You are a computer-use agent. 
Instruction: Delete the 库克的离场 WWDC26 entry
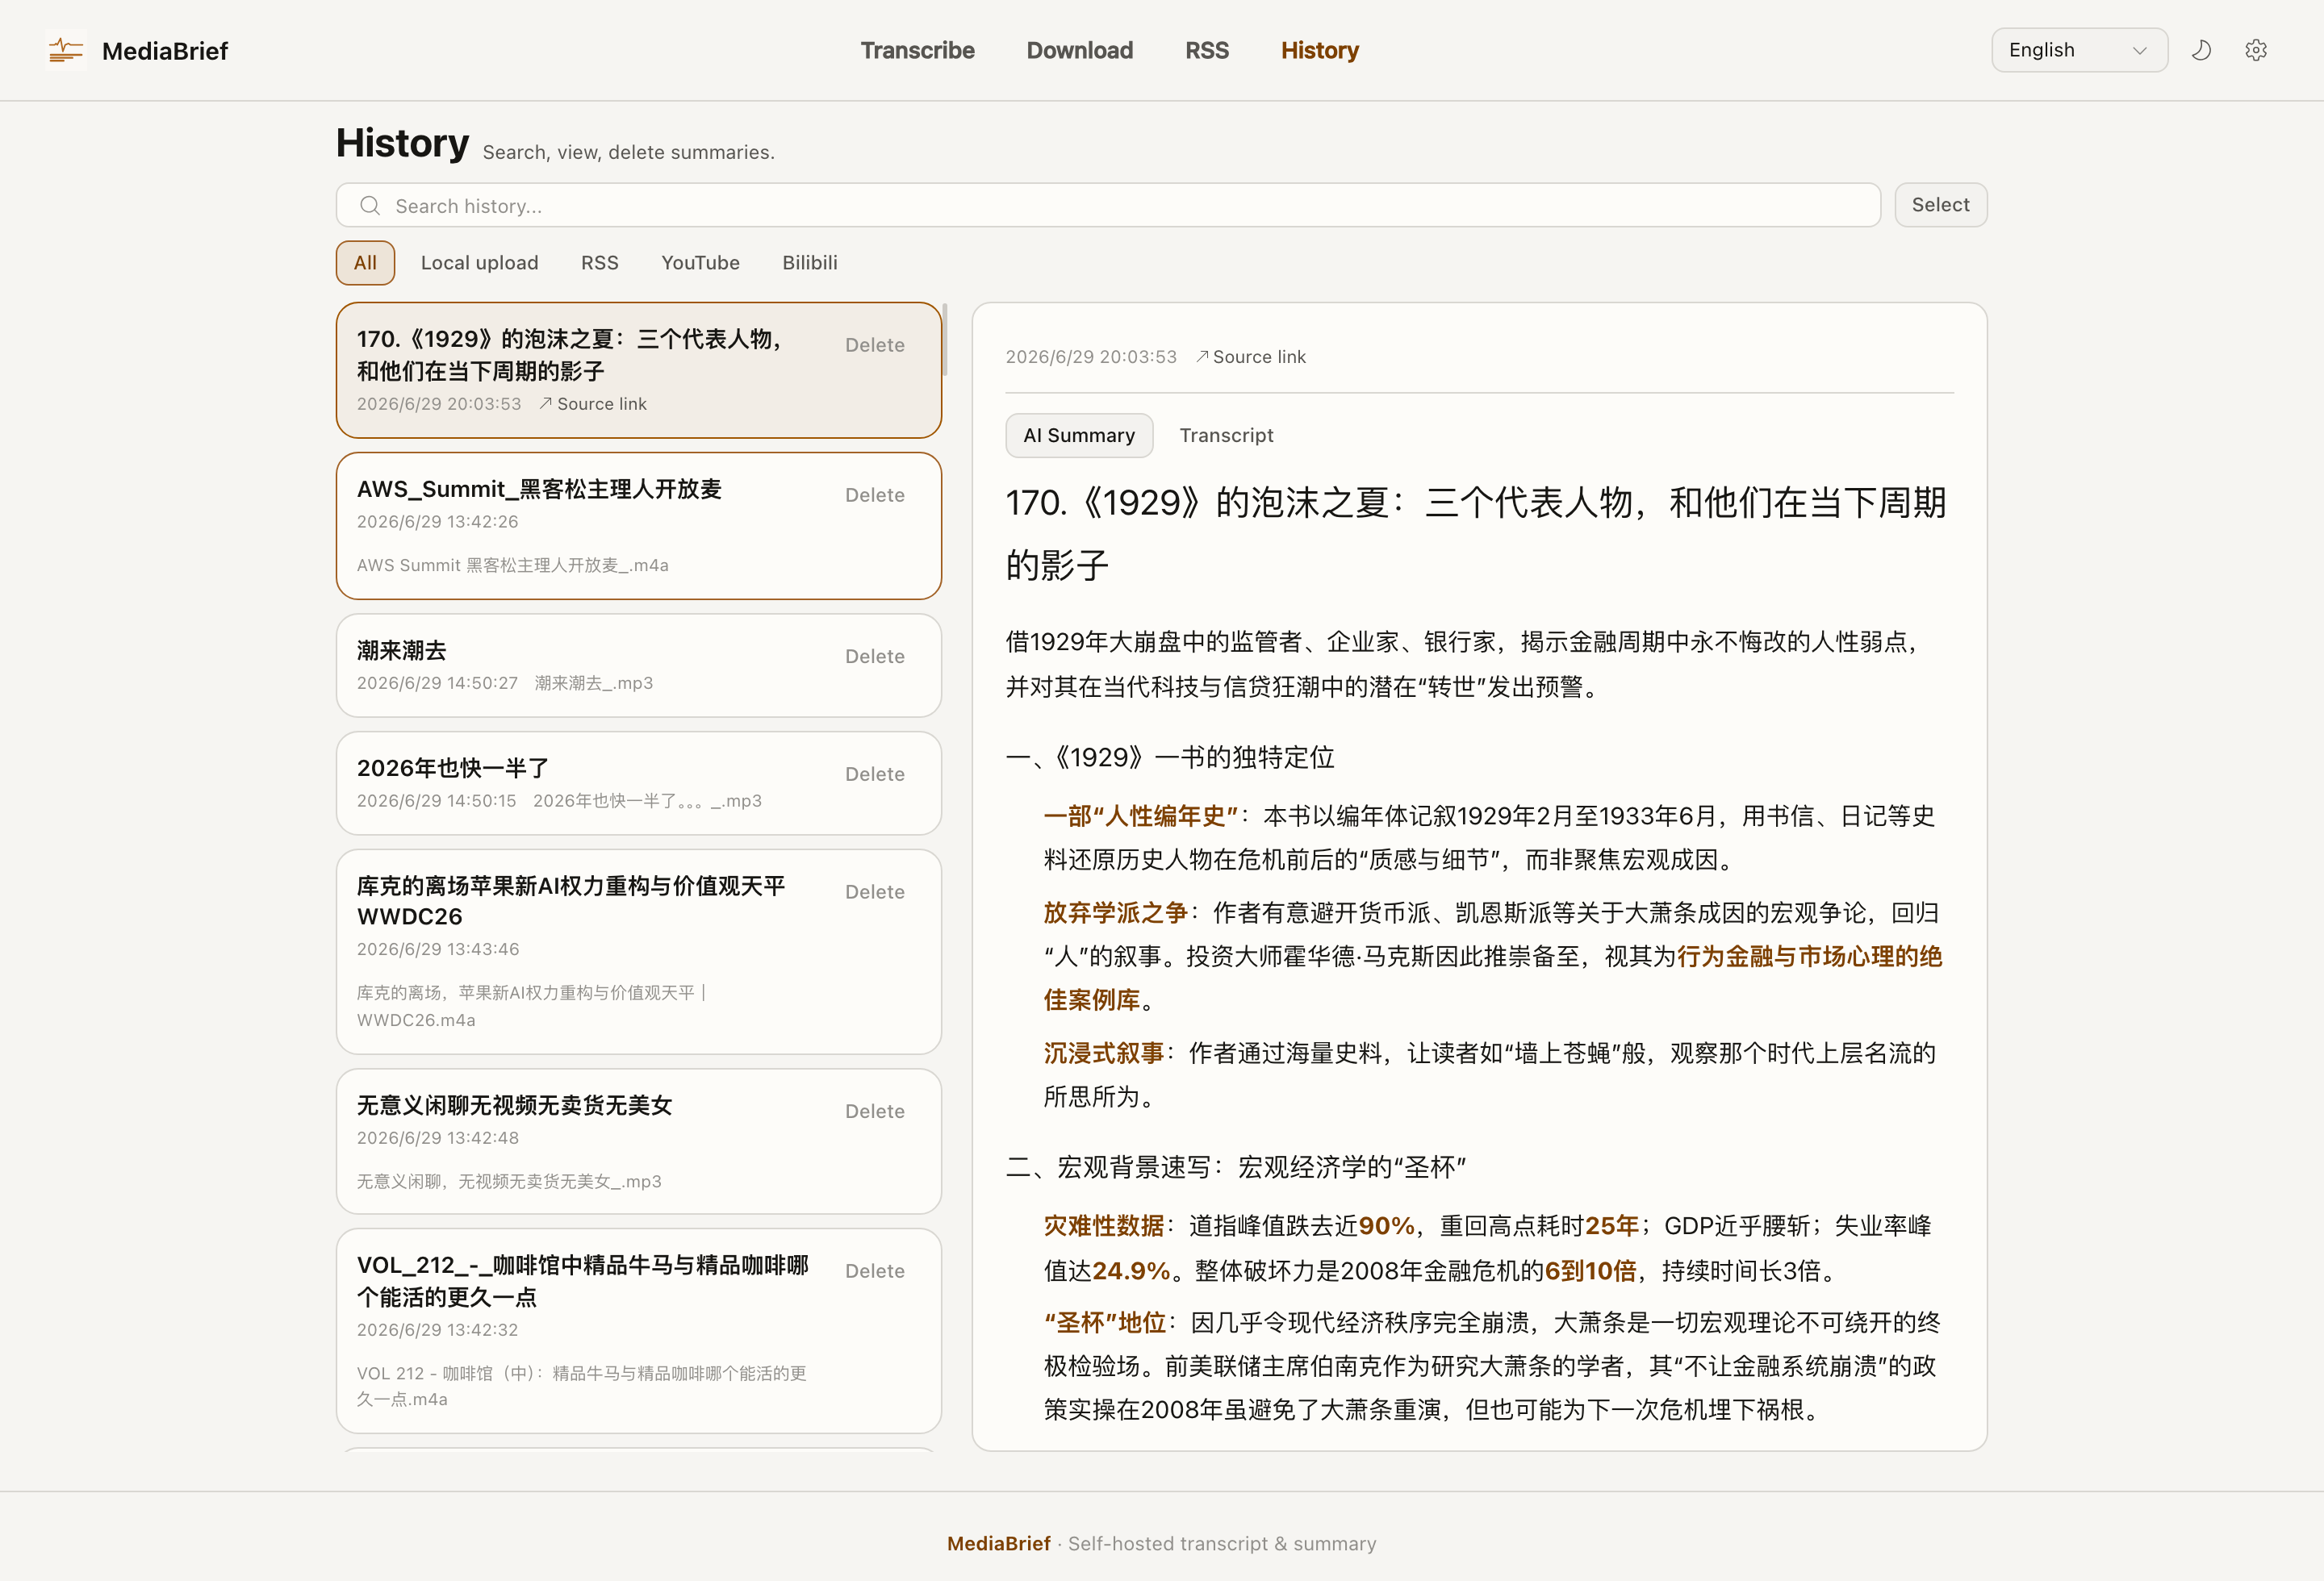[874, 892]
